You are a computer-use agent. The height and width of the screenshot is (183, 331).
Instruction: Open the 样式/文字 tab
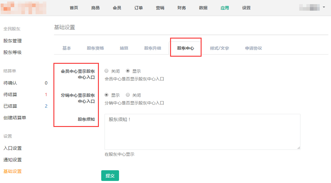(219, 48)
